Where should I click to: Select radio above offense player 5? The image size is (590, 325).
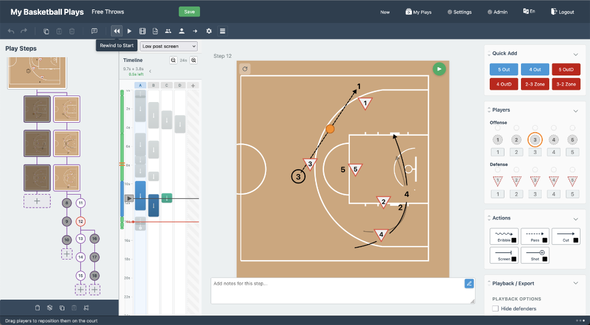[572, 128]
